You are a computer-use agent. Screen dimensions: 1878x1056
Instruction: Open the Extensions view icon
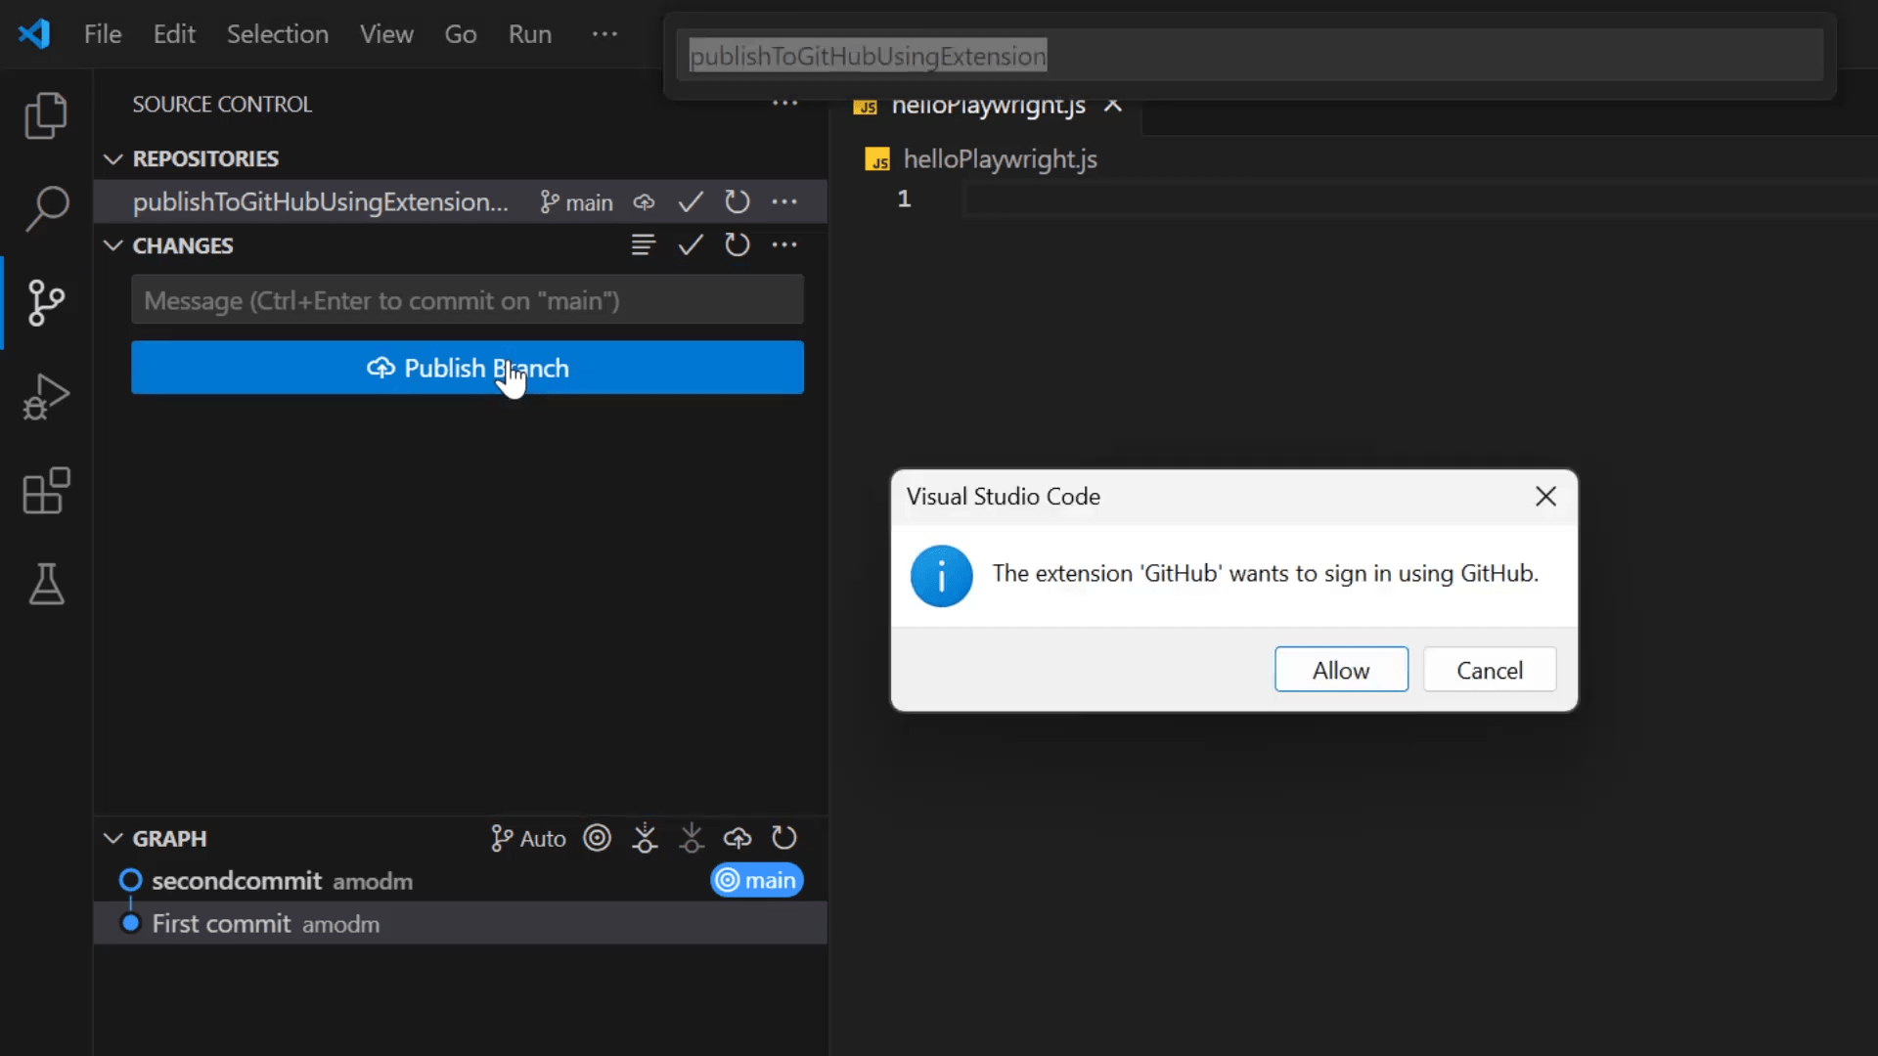click(46, 491)
